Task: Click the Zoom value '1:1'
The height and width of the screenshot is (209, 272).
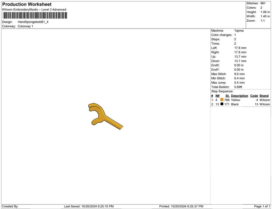Action: pos(263,21)
